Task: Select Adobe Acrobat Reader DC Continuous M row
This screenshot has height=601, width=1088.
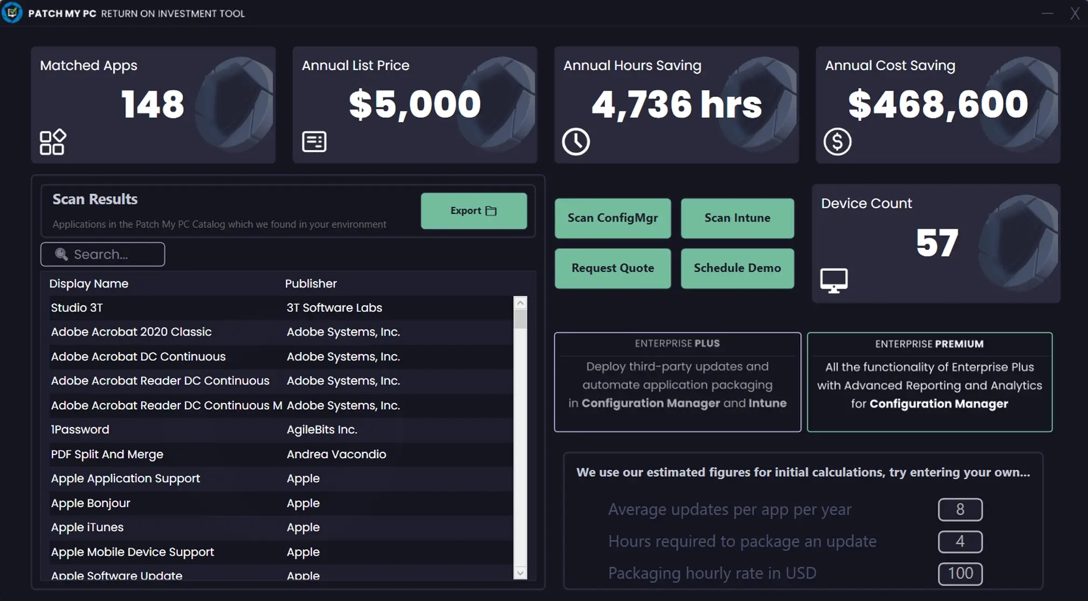Action: (281, 406)
